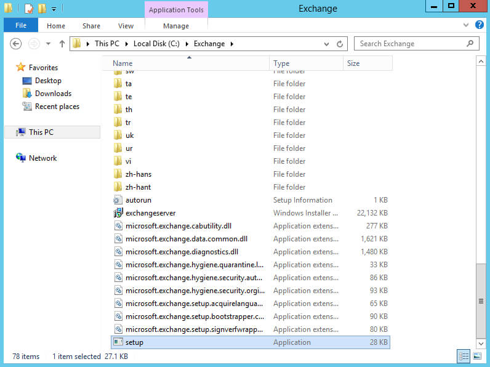The width and height of the screenshot is (490, 367).
Task: Open the Recent locations dropdown arrow
Action: 48,44
